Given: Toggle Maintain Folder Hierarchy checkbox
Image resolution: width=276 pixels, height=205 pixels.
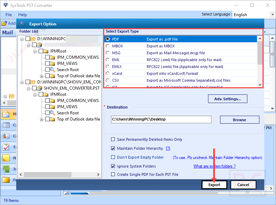Looking at the screenshot, I should point(113,148).
